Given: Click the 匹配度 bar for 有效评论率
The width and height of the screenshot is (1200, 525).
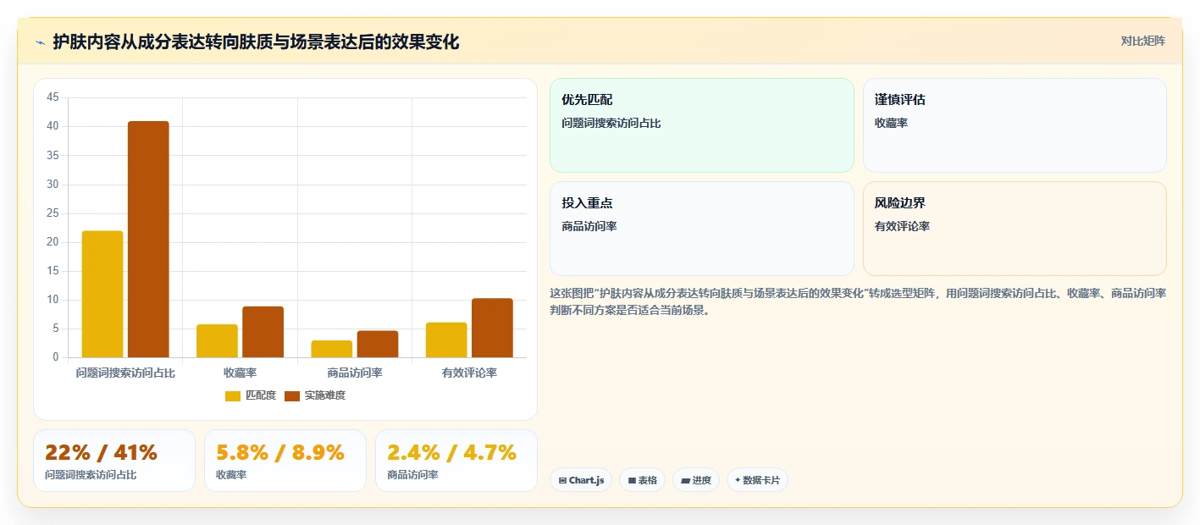Looking at the screenshot, I should (446, 340).
